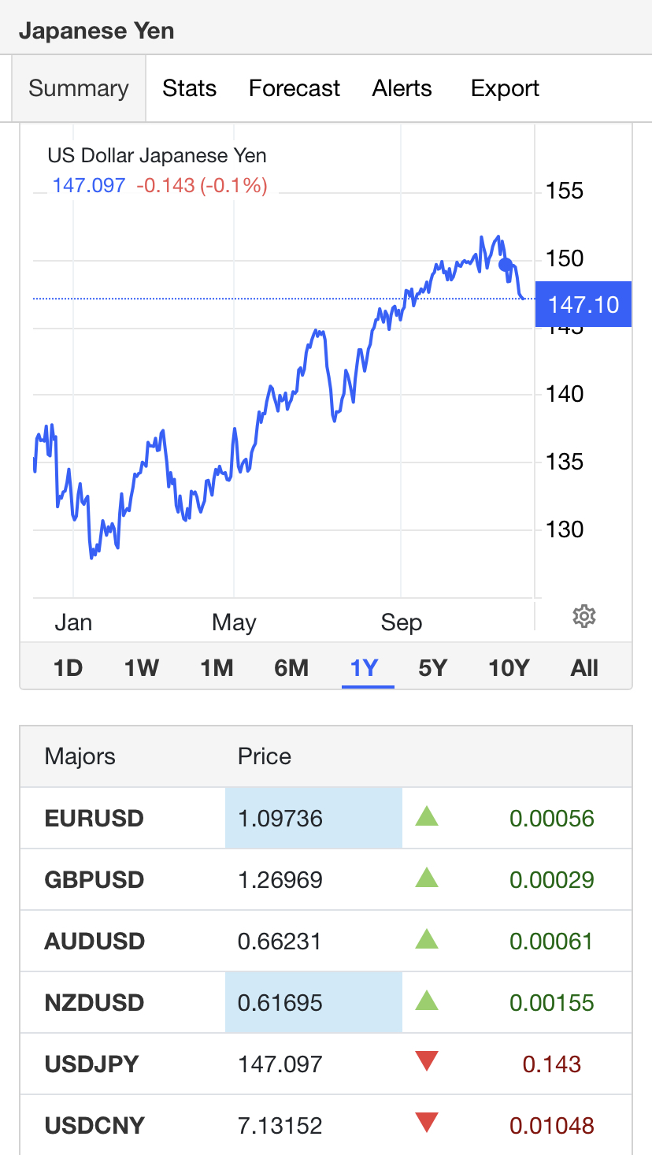Click the Japanese Yen page heading
This screenshot has height=1155, width=652.
pos(97,31)
